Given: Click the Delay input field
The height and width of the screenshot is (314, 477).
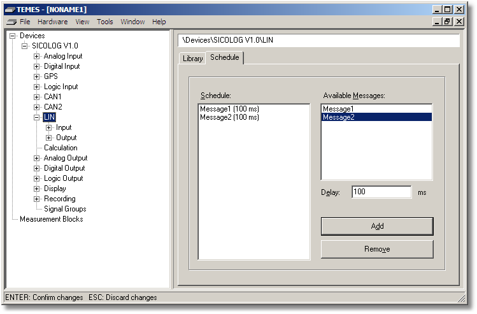Looking at the screenshot, I should tap(381, 192).
